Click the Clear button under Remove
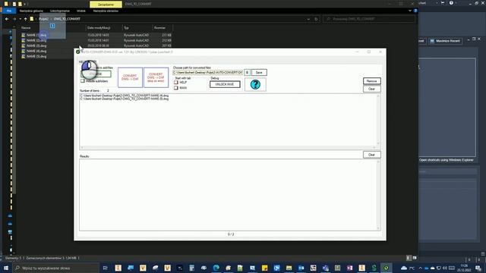Image resolution: width=486 pixels, height=273 pixels. [371, 89]
